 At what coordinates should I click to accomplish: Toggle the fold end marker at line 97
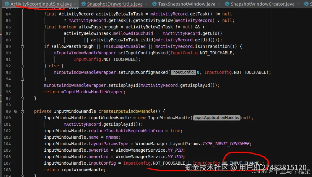[23, 99]
